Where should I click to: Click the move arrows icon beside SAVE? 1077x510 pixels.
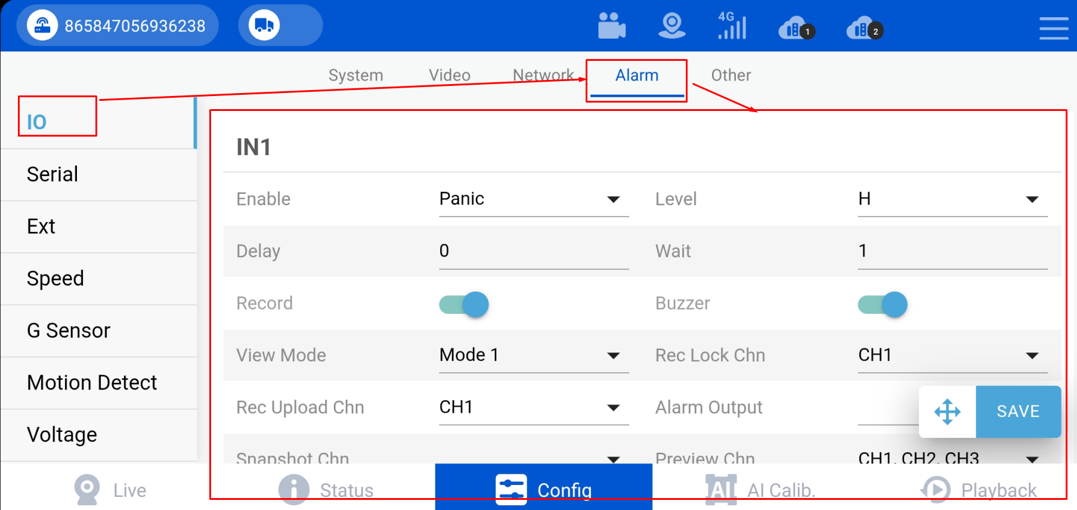point(948,412)
